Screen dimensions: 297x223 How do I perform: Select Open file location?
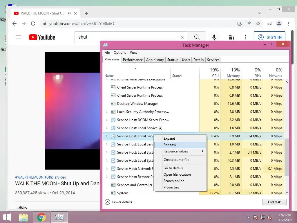[x=180, y=175]
